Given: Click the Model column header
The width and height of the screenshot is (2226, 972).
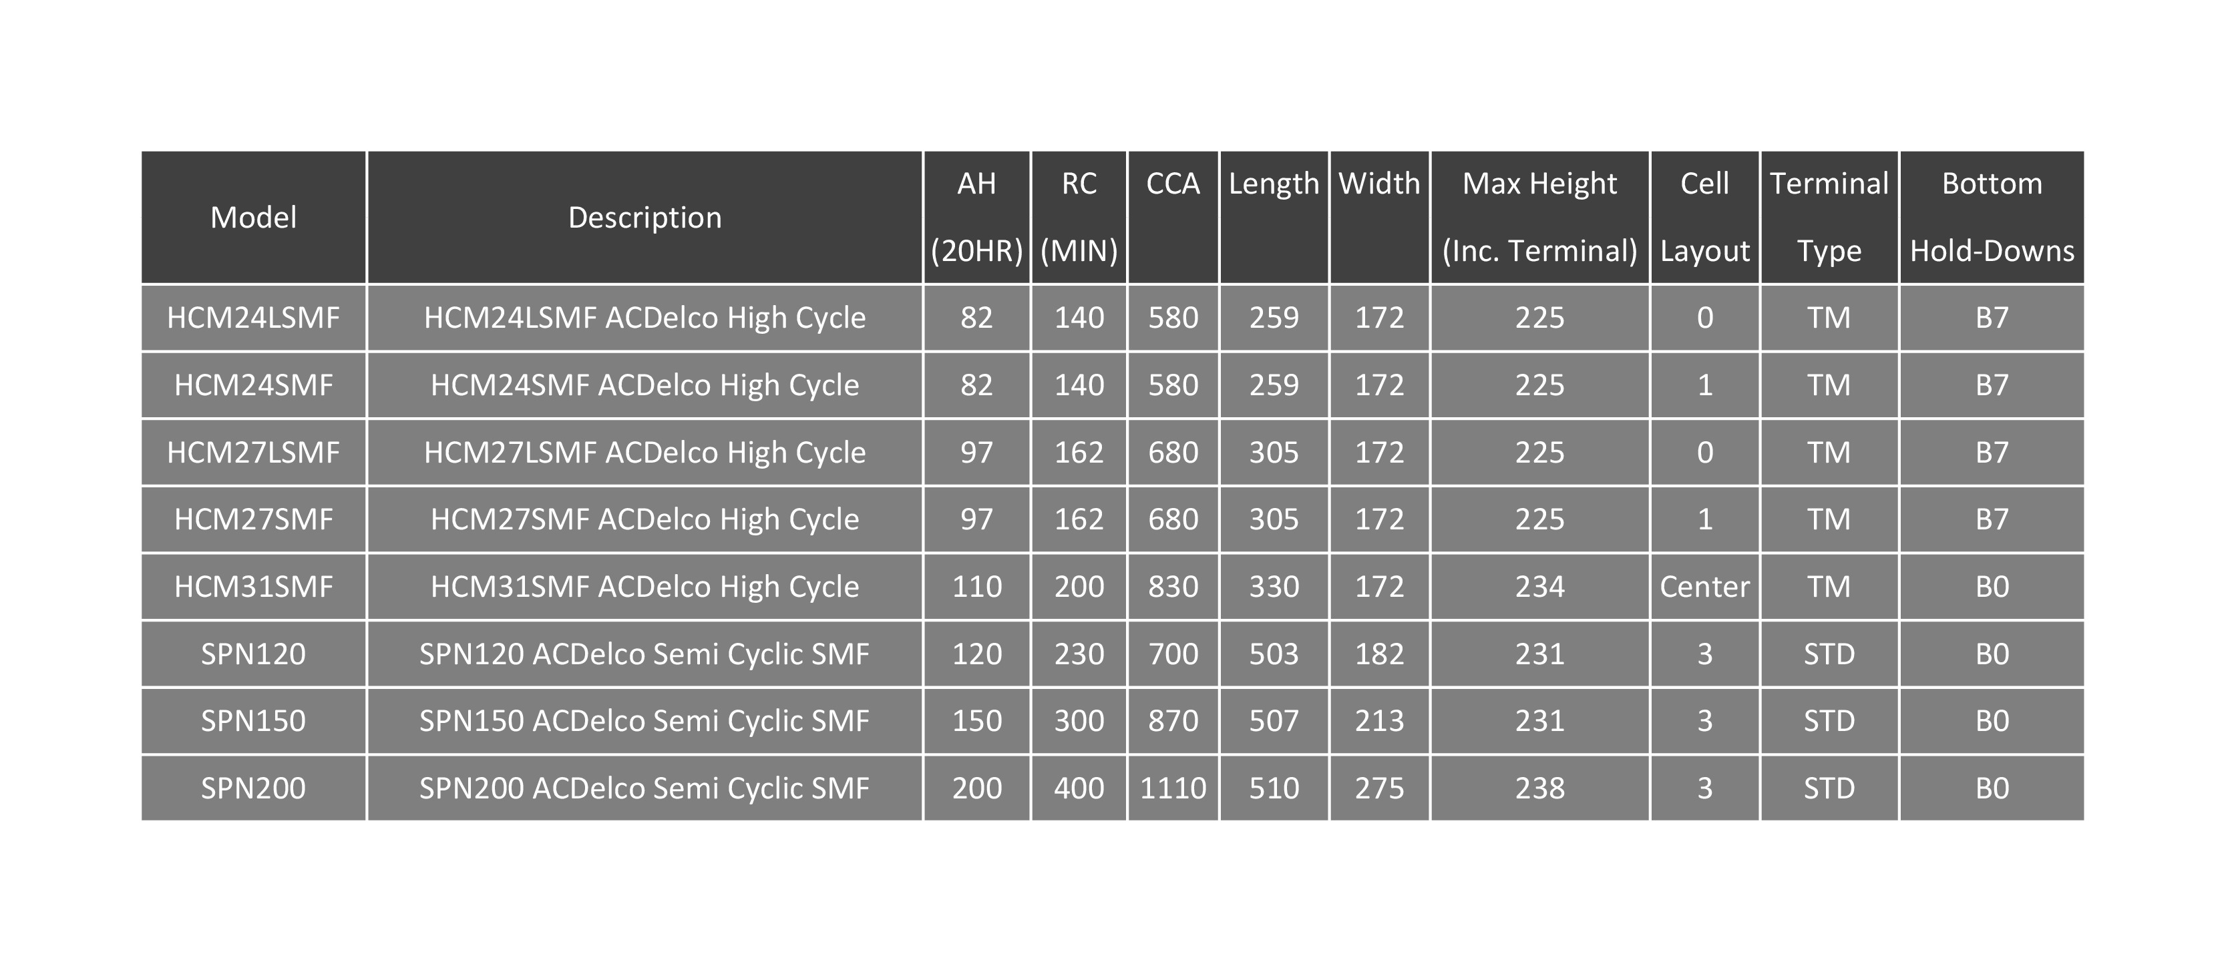Looking at the screenshot, I should point(253,217).
